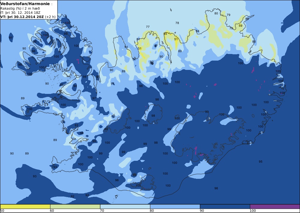Click the dark blue 90–100 legend swatch
Image resolution: width=300 pixels, height=213 pixels.
225,206
